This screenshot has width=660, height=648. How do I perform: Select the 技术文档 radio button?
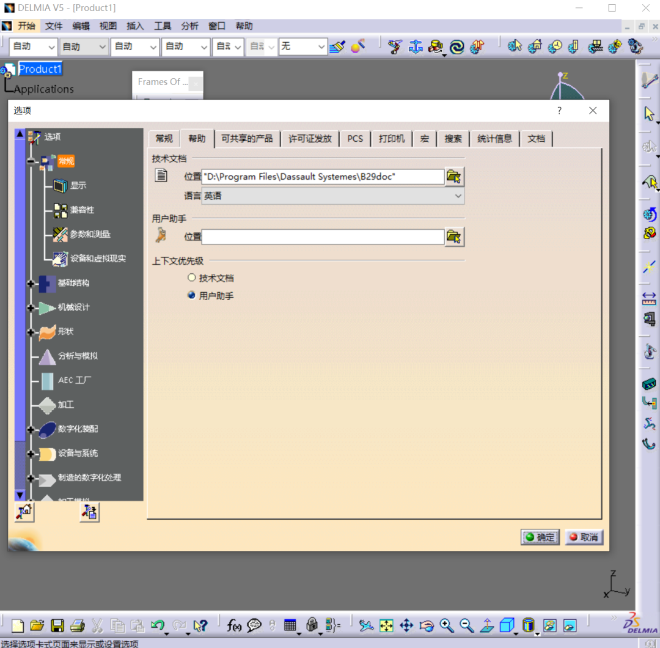192,278
